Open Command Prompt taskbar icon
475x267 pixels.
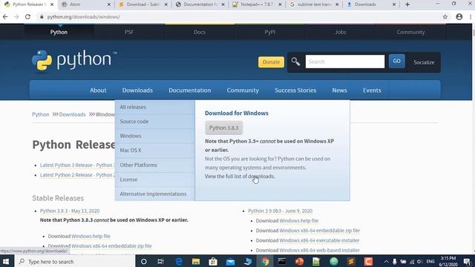coord(282,262)
